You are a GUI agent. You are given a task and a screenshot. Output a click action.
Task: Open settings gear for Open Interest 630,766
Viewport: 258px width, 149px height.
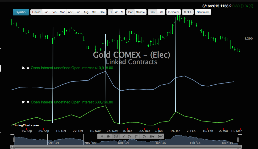click(x=28, y=102)
